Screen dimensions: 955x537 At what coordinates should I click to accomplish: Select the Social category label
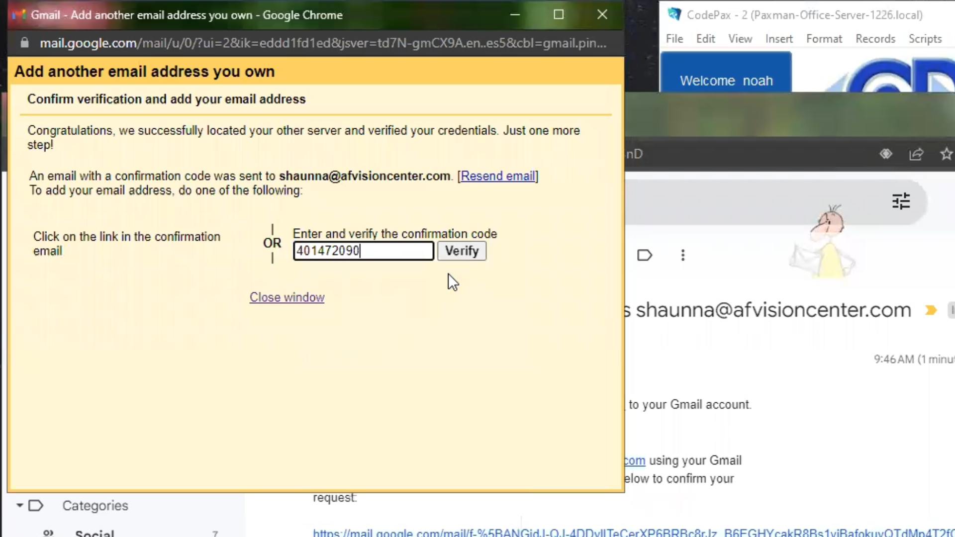tap(95, 533)
